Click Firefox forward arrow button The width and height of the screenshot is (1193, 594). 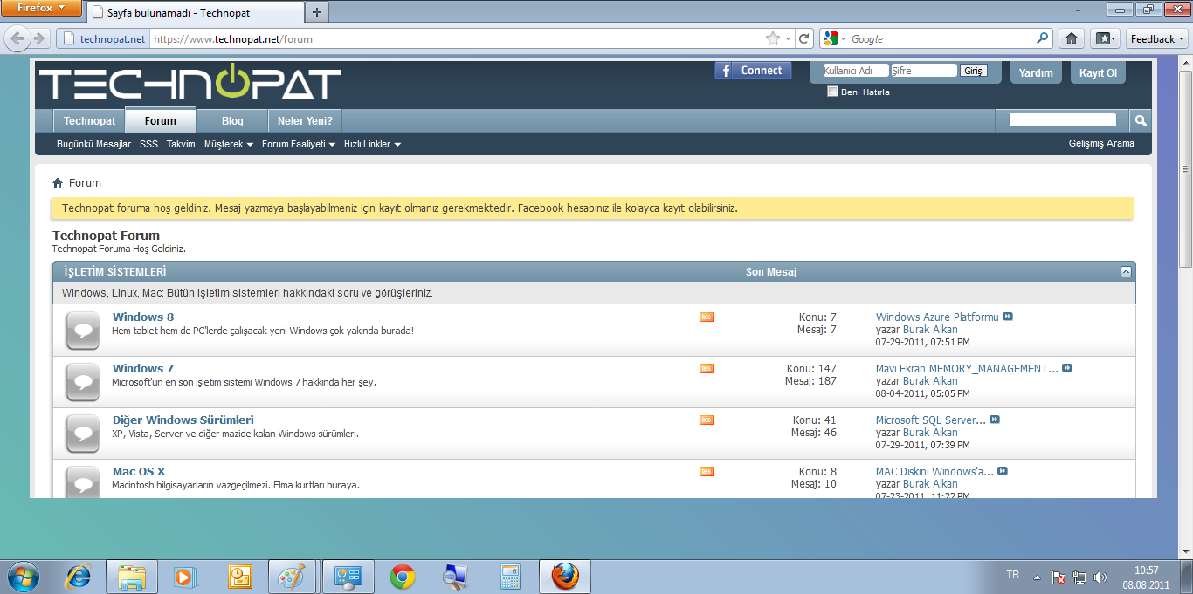38,38
